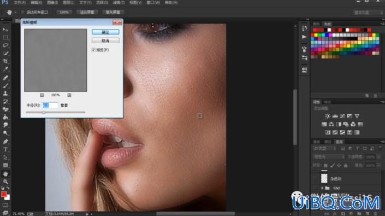Select the Path Selection tool

pos(5,157)
